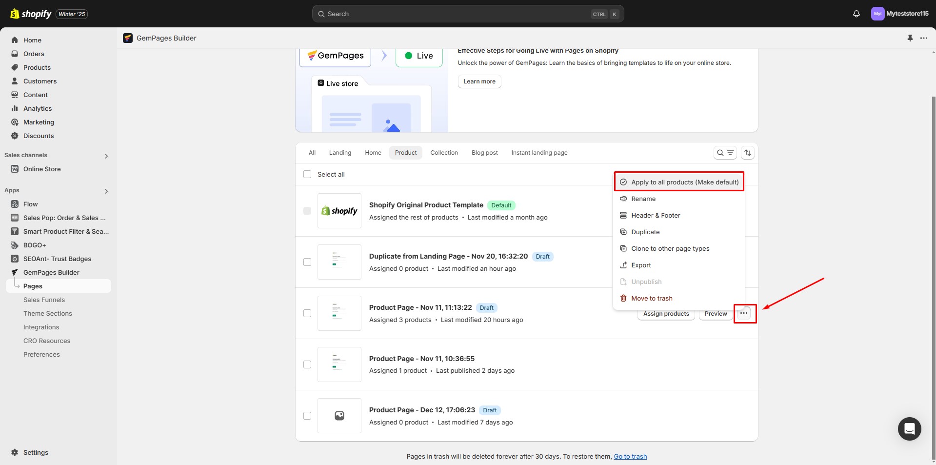Open the Myteststore115 account menu

click(x=899, y=14)
